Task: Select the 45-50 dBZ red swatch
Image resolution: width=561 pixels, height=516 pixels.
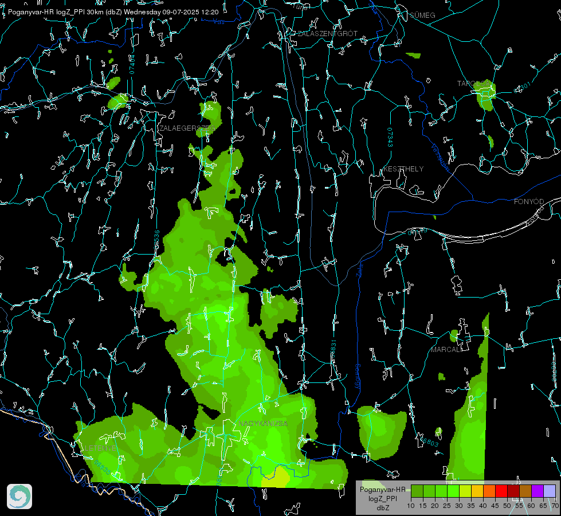Action: click(x=501, y=491)
